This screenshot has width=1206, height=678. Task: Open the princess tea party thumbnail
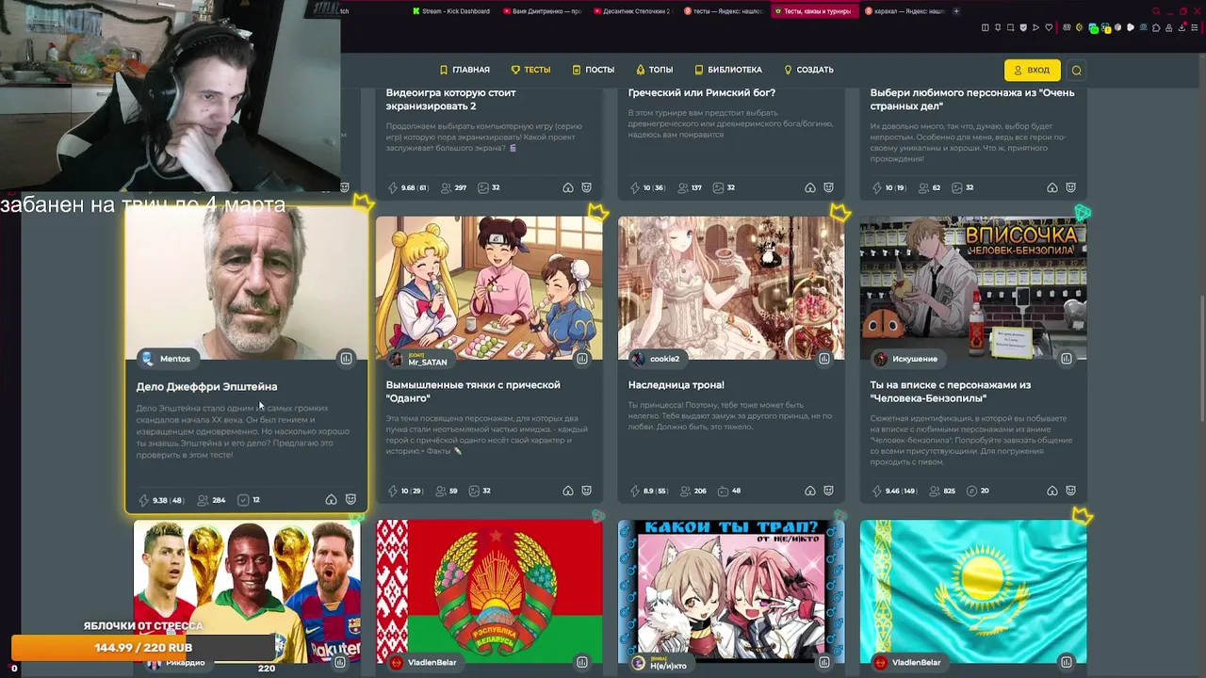click(731, 289)
